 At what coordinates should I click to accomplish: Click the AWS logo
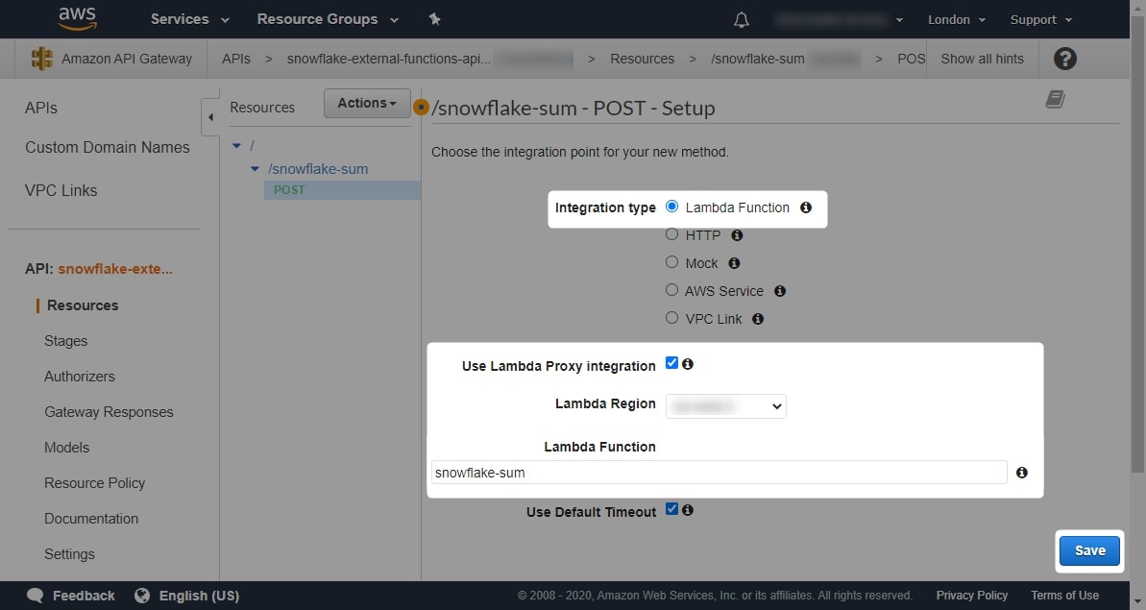[78, 18]
